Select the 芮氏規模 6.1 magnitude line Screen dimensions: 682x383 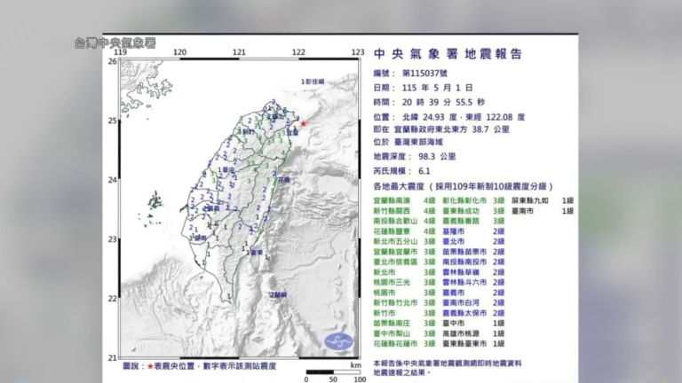click(402, 171)
